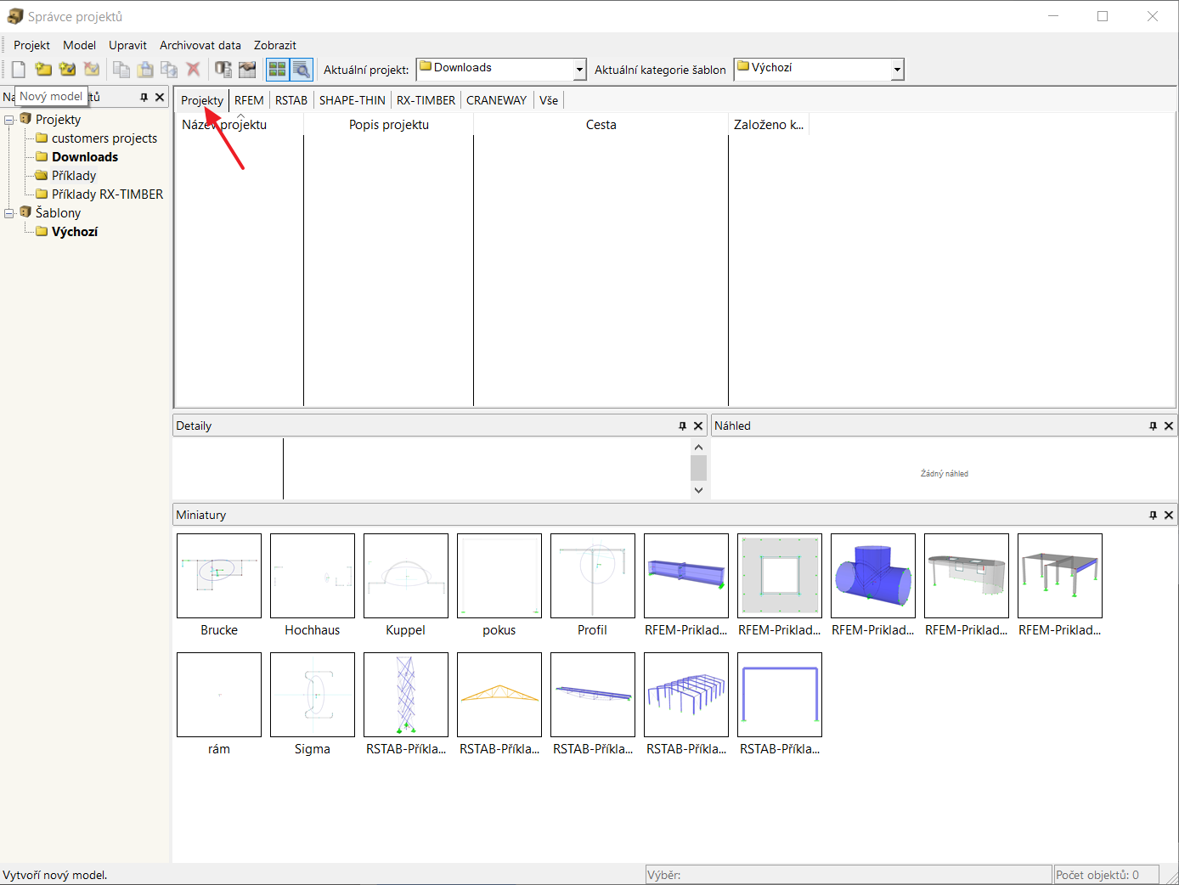Open the Upravit menu
The width and height of the screenshot is (1179, 885).
[x=128, y=45]
